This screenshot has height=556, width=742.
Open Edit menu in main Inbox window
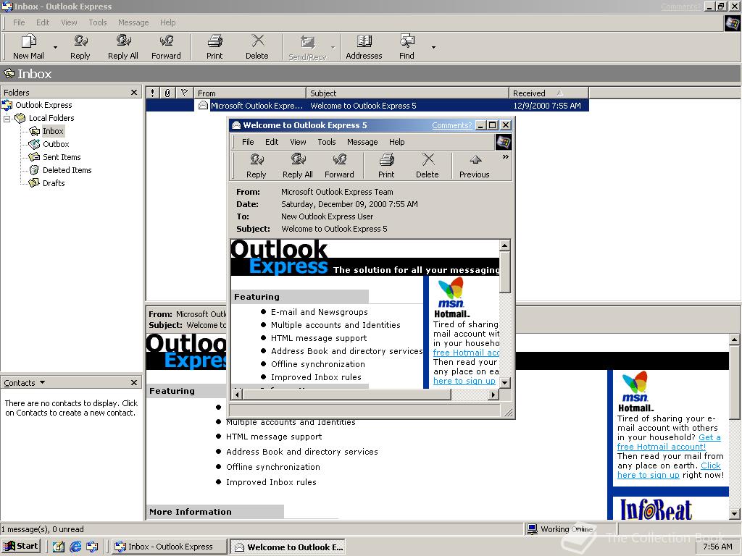point(43,22)
